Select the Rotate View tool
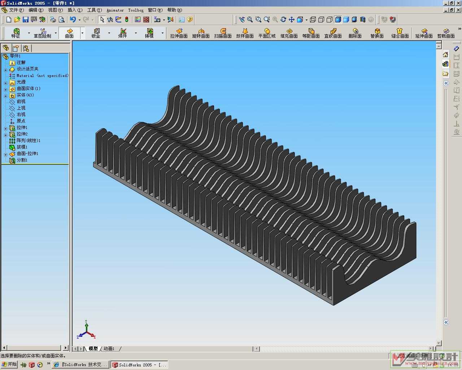 coord(283,20)
